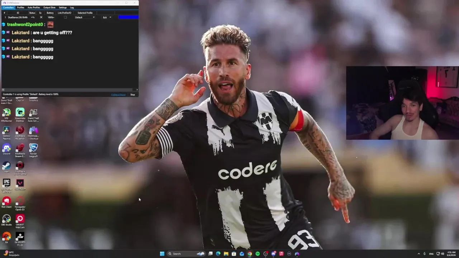Select the DaVinci Resolve desktop icon
459x258 pixels.
click(6, 133)
